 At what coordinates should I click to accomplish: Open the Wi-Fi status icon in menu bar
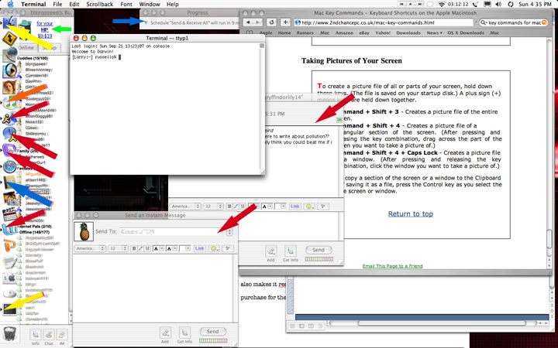[x=442, y=5]
